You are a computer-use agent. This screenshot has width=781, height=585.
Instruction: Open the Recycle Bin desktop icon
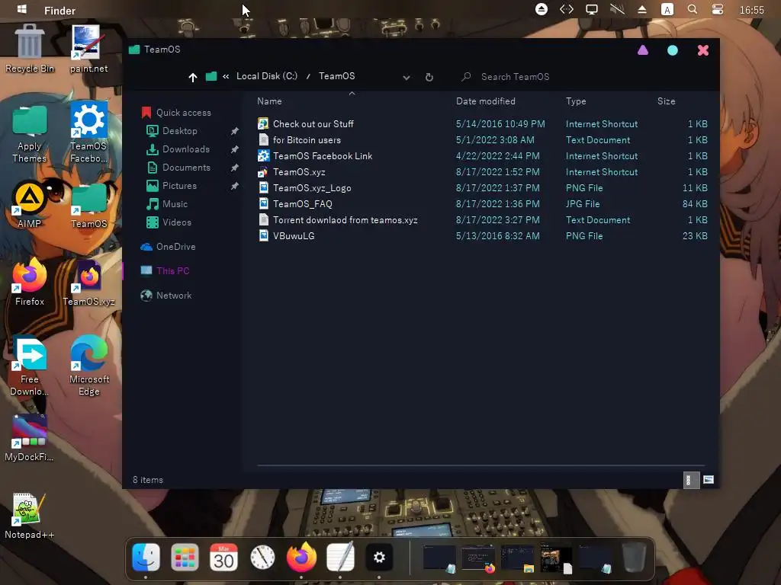click(x=30, y=49)
